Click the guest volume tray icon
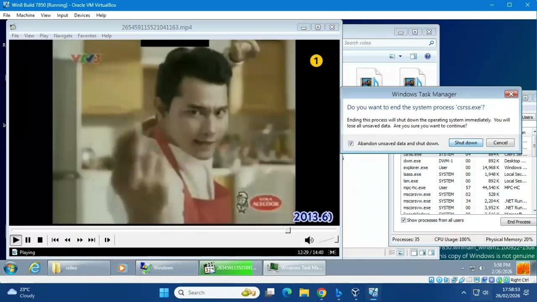Screen dimensions: 537x302 (x=482, y=268)
